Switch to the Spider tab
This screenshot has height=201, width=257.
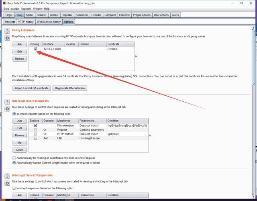[x=30, y=15]
